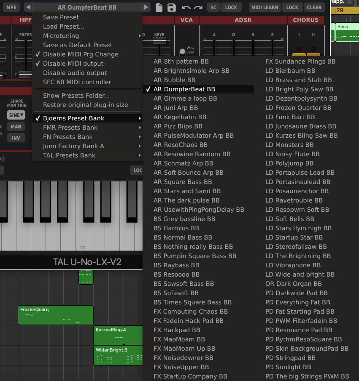Screen dimensions: 359x381
Task: Toggle Disable audio output
Action: pos(87,73)
